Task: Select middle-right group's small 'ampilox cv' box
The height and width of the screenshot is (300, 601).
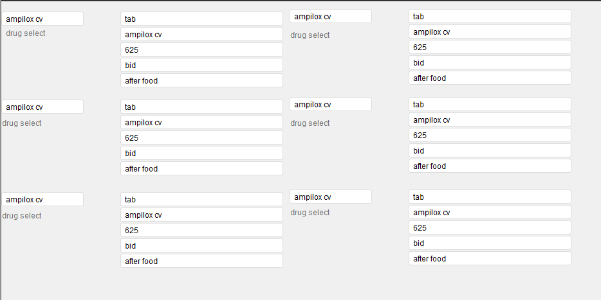Action: click(331, 105)
